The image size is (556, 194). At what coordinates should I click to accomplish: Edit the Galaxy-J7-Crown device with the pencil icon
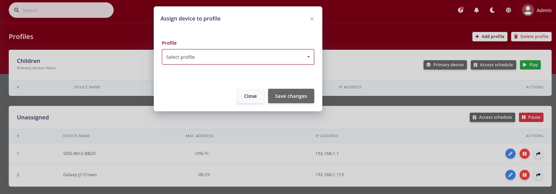coord(510,175)
